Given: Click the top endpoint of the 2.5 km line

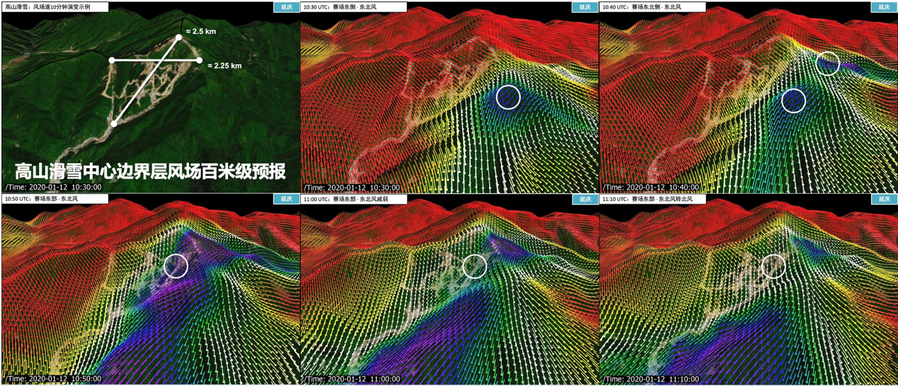Looking at the screenshot, I should (178, 37).
